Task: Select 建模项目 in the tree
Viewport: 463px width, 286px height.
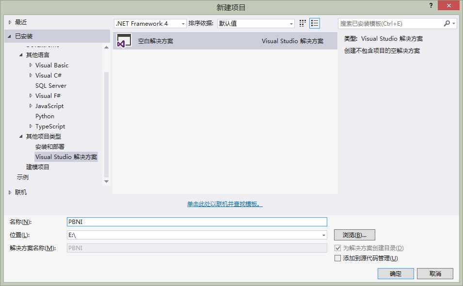Action: point(37,167)
